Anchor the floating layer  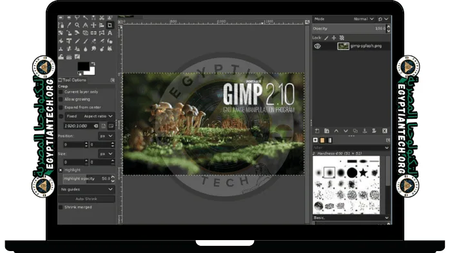tap(364, 131)
